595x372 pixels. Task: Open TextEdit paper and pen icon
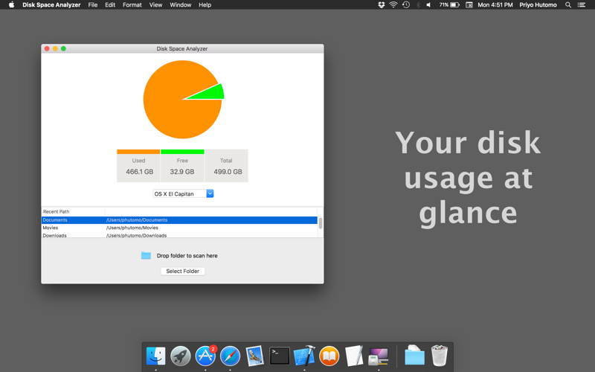[354, 356]
